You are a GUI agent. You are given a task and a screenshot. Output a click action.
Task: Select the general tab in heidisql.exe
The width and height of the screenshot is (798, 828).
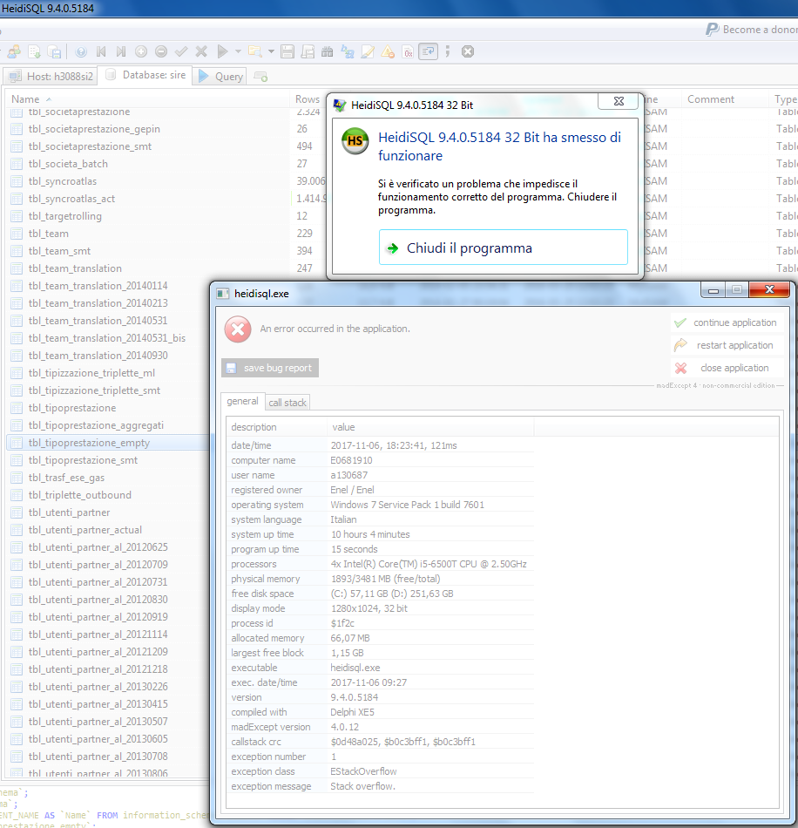242,401
